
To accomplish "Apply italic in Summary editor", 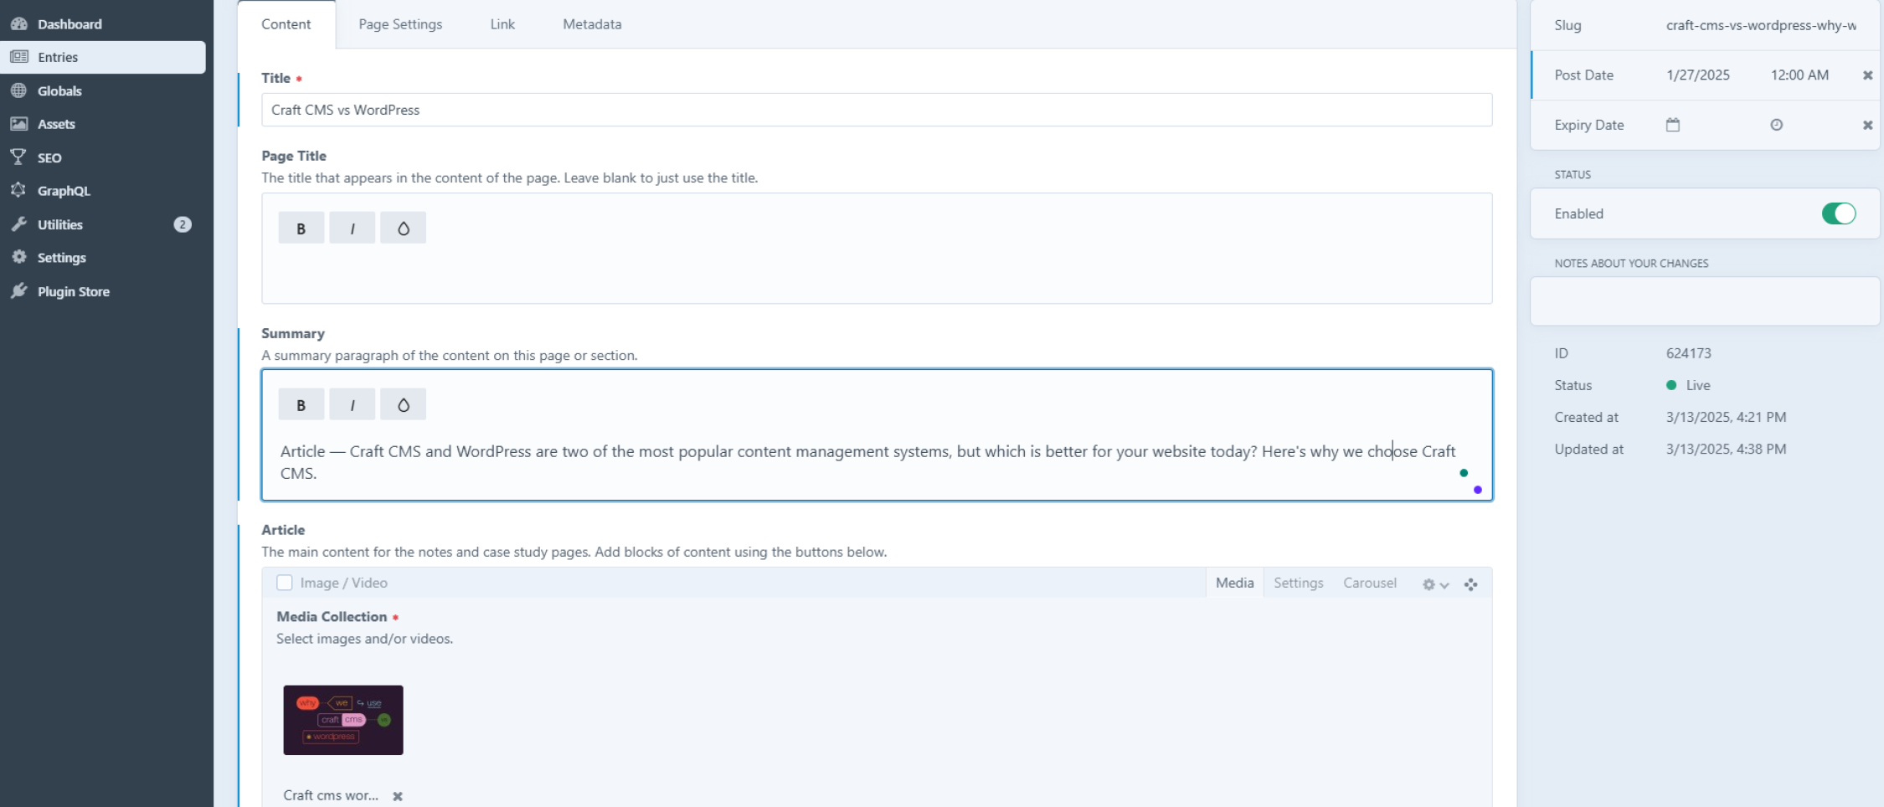I will click(x=352, y=404).
